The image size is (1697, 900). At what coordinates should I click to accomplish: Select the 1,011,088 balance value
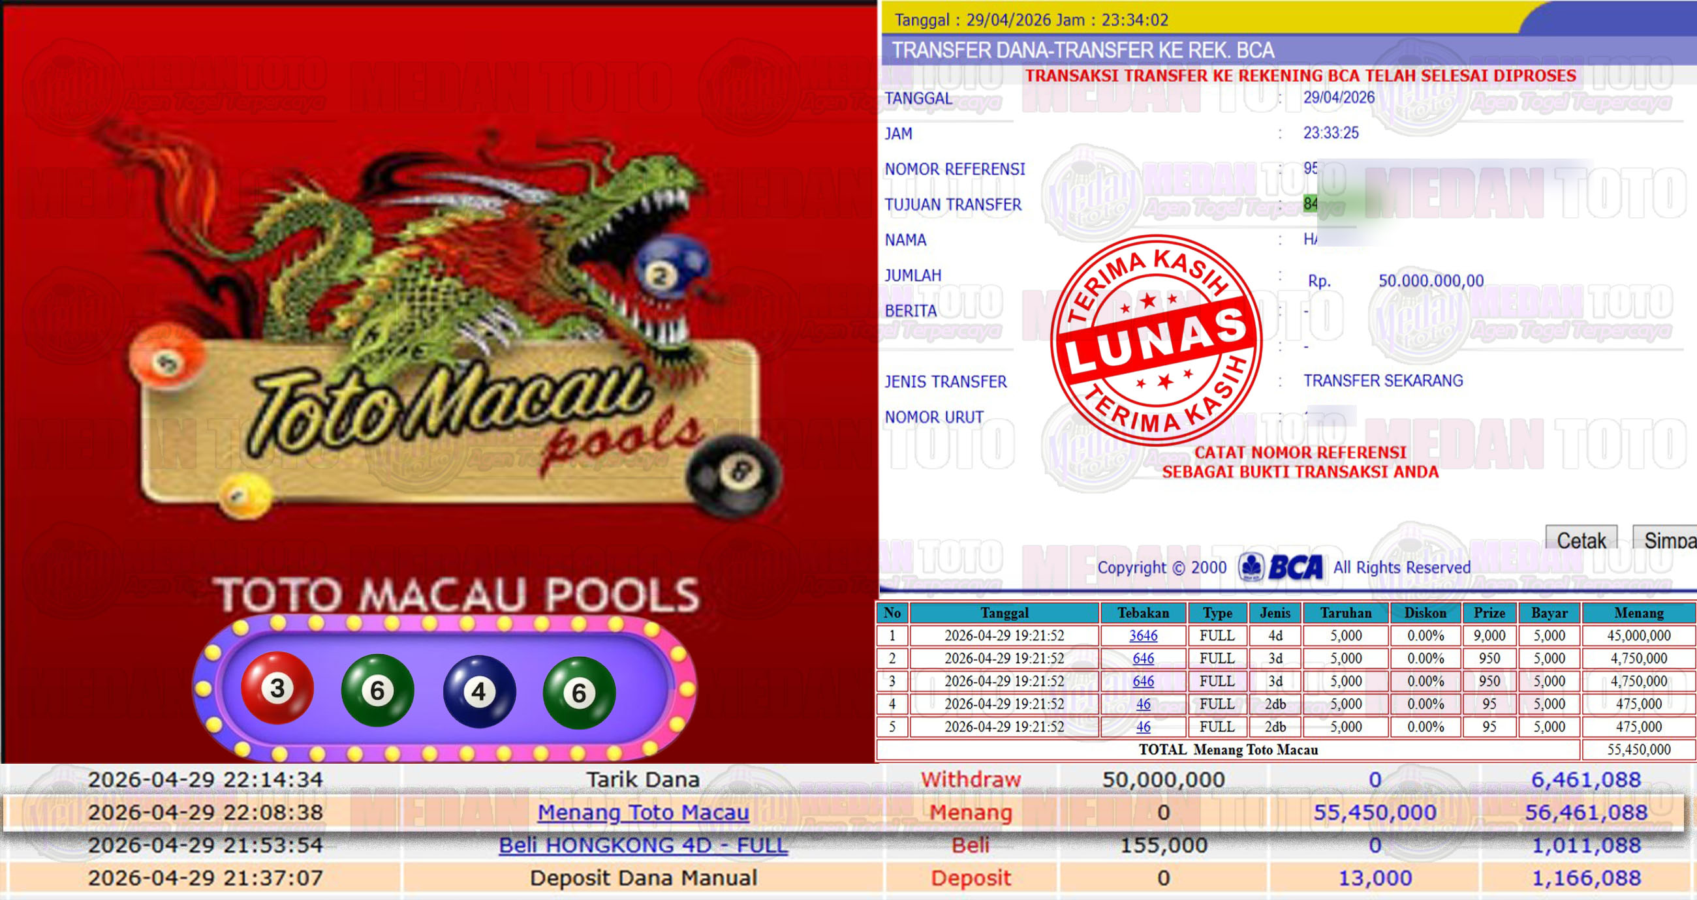click(1585, 845)
